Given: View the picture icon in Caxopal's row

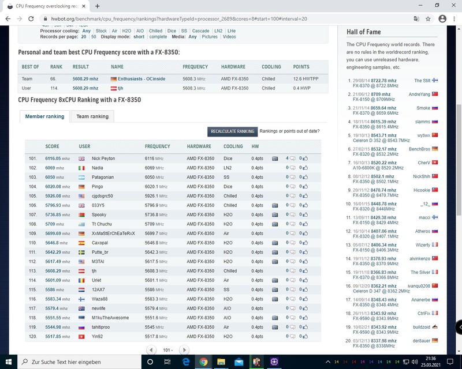Looking at the screenshot, I should click(275, 243).
